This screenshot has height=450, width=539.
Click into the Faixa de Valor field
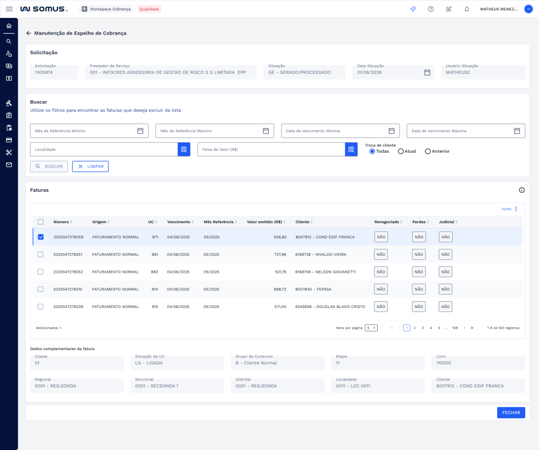click(271, 150)
